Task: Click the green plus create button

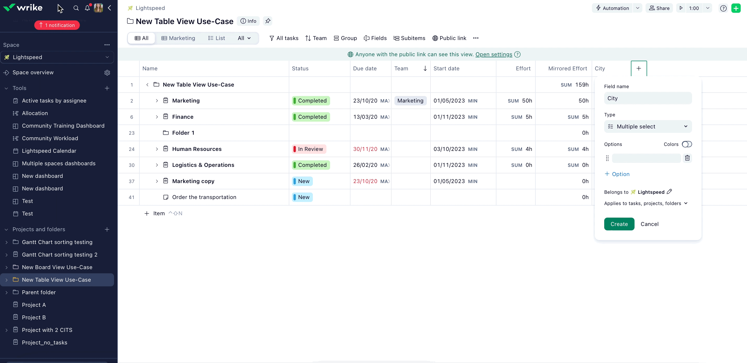Action: pyautogui.click(x=736, y=8)
